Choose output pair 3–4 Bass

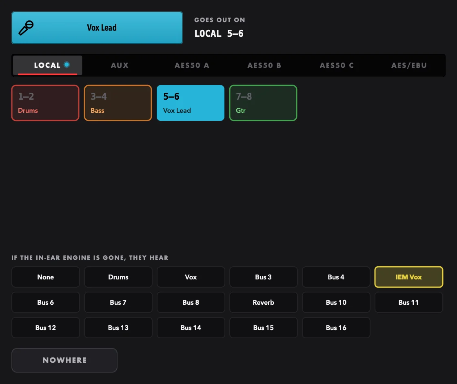(x=118, y=103)
